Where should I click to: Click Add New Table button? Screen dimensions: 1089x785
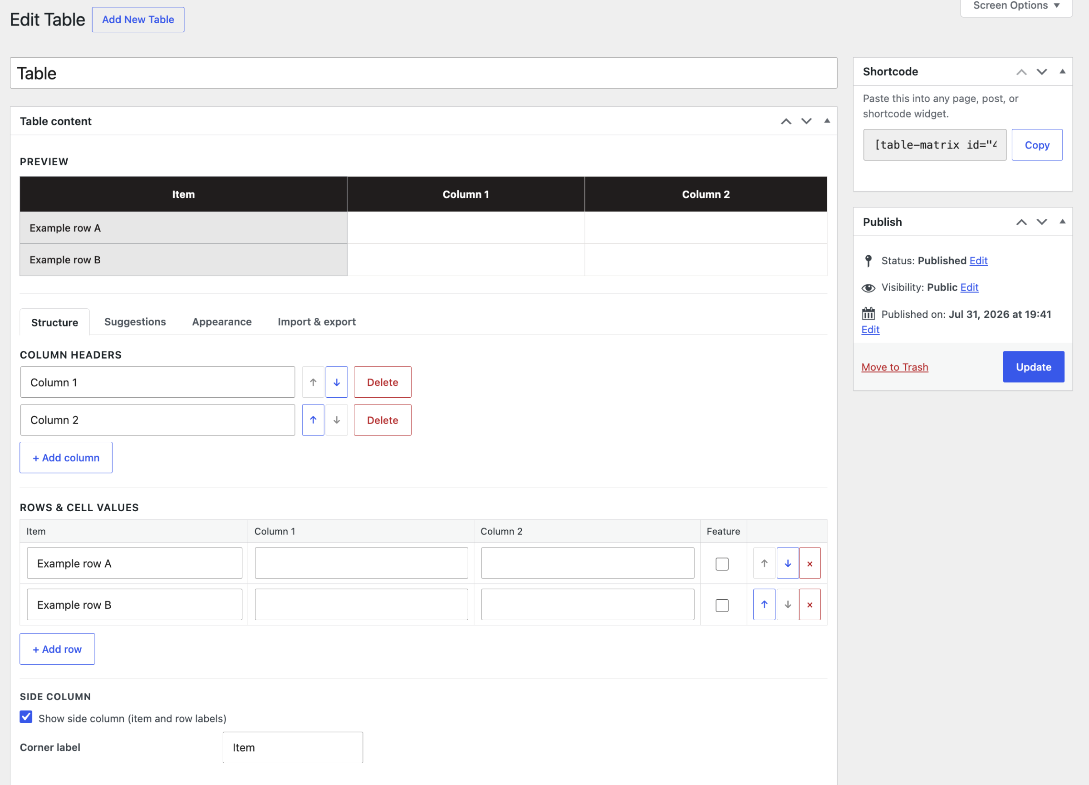click(x=138, y=20)
